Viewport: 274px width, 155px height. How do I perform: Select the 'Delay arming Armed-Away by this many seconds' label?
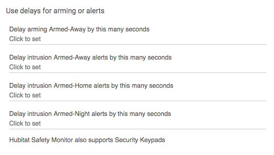tap(79, 29)
